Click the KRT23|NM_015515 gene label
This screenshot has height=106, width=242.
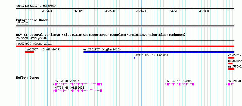coord(67,81)
